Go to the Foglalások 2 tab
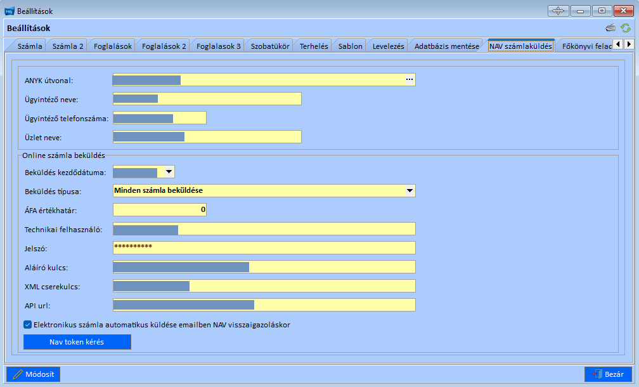This screenshot has width=639, height=387. pos(164,46)
